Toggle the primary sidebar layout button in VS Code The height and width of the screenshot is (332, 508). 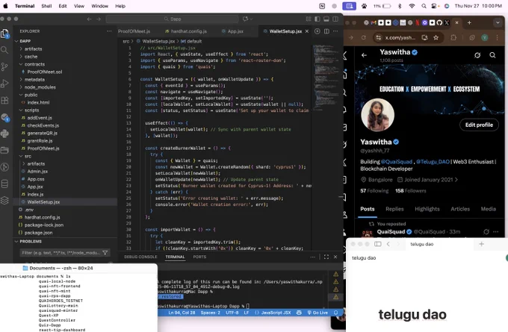click(317, 19)
